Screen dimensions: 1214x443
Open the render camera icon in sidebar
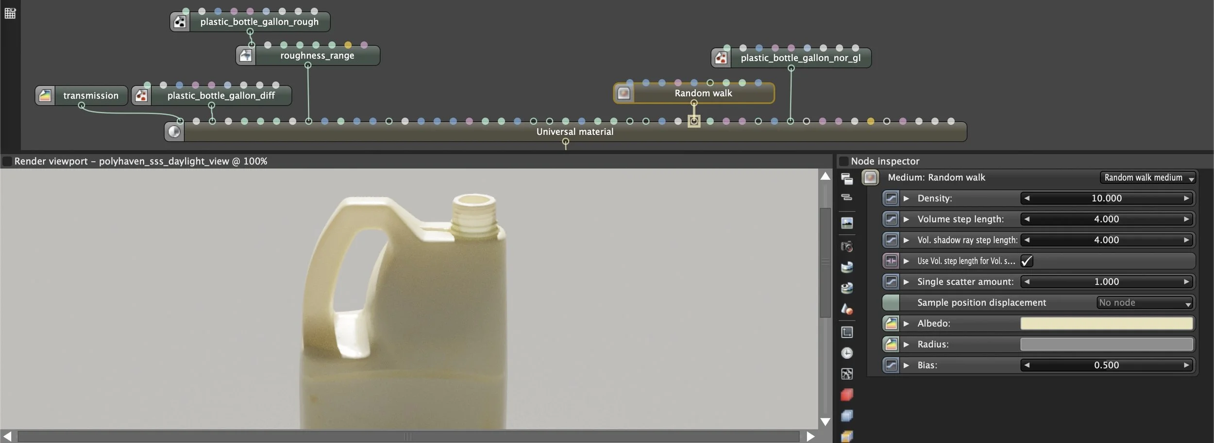point(847,246)
